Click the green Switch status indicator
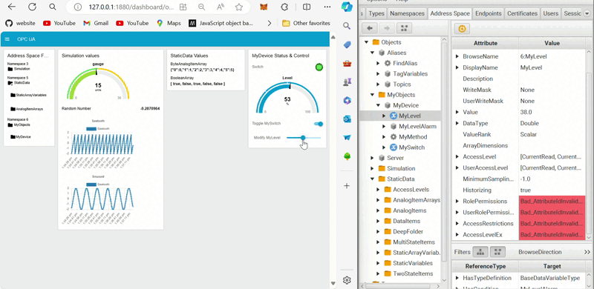The height and width of the screenshot is (289, 594). 319,67
